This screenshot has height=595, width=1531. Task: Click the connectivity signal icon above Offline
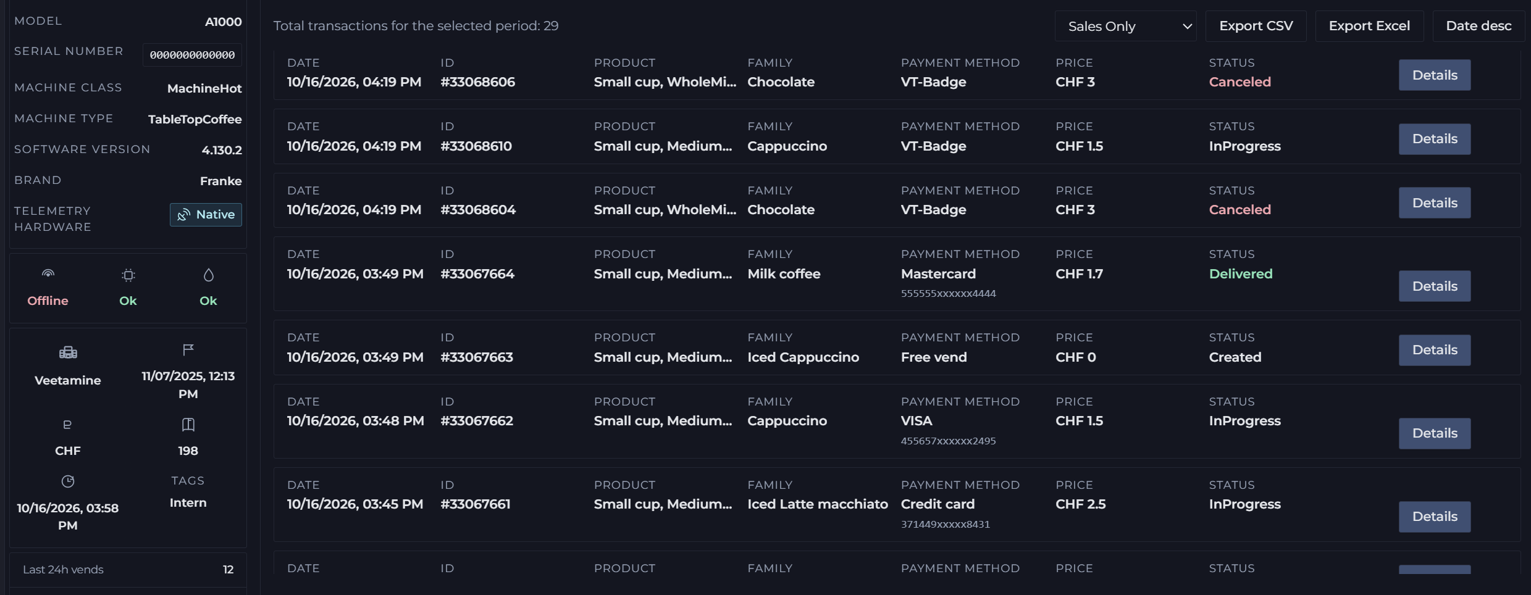(x=48, y=273)
